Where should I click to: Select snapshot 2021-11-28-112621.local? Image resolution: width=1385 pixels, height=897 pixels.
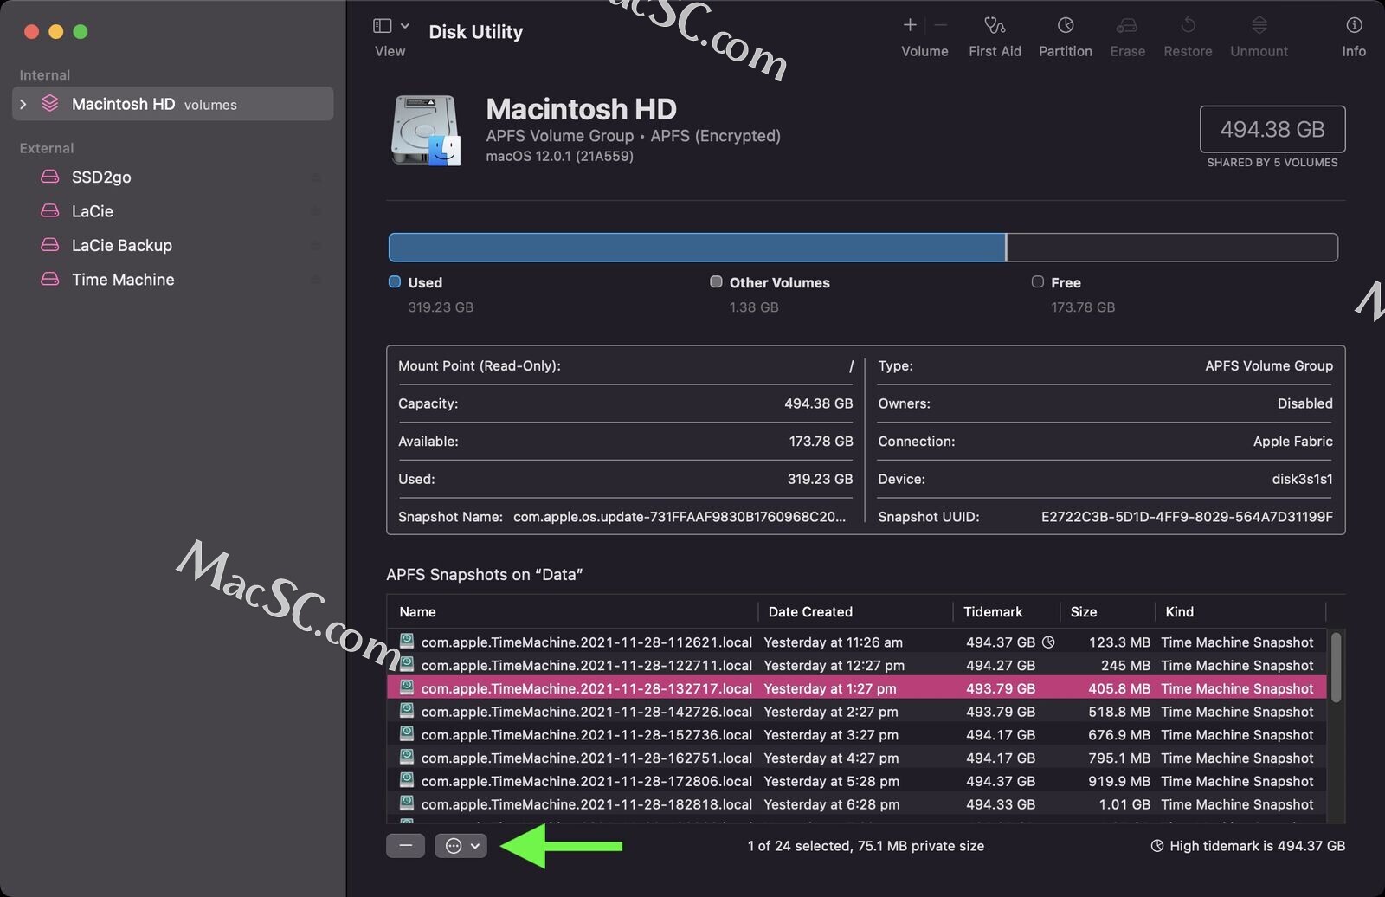(x=857, y=642)
